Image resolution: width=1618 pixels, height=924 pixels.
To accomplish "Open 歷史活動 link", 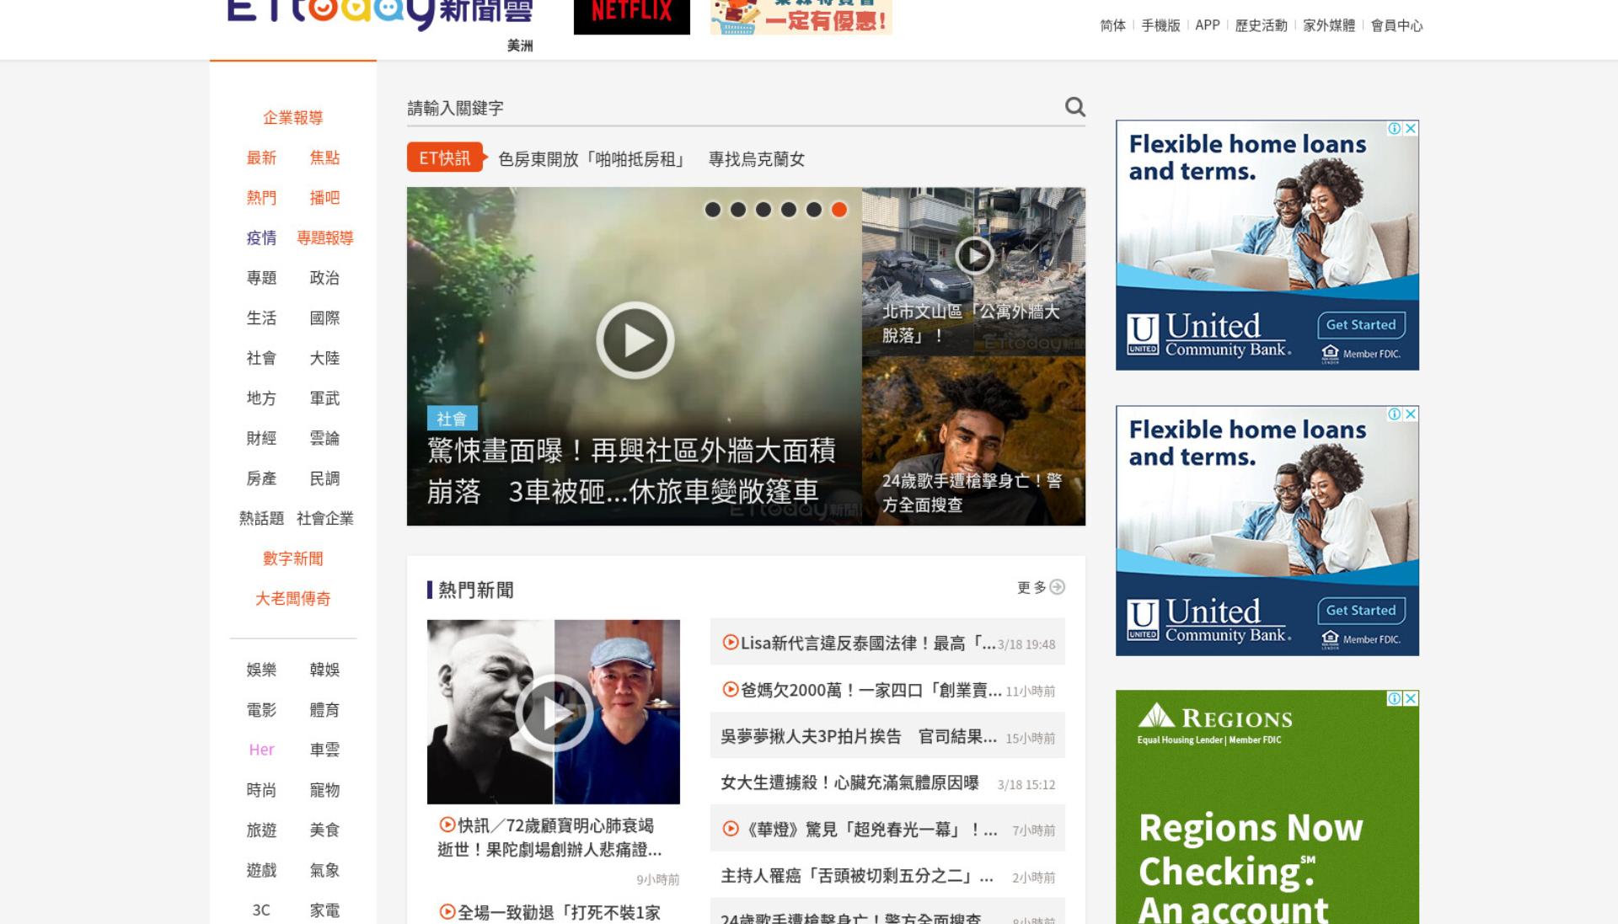I will click(1261, 25).
